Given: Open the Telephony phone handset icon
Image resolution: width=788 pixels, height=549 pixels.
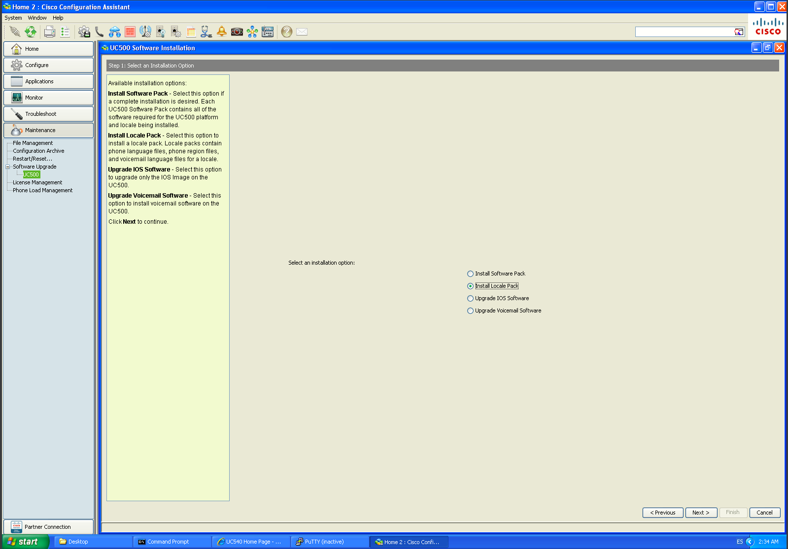Looking at the screenshot, I should click(100, 32).
